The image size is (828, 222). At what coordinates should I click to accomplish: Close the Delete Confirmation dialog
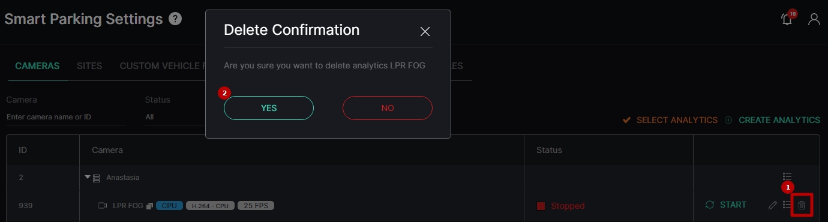pos(425,32)
